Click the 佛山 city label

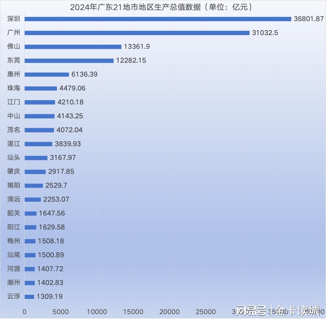[x=14, y=46]
